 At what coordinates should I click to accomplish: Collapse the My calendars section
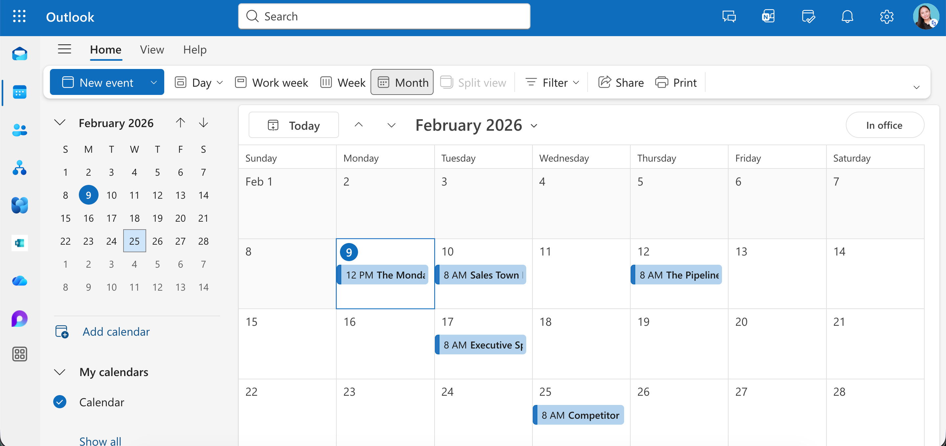60,372
